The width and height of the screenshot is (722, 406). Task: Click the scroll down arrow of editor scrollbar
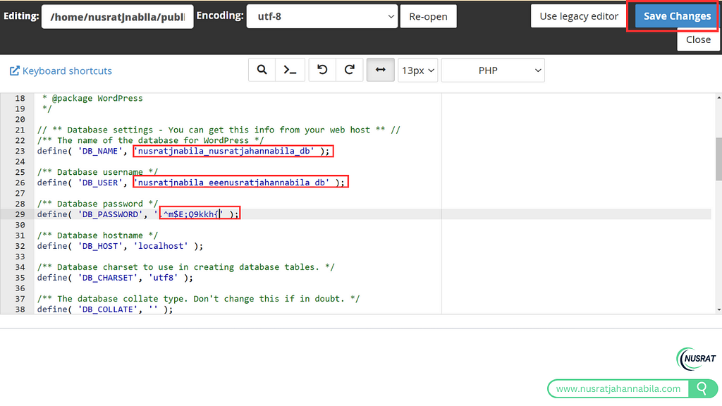point(718,310)
